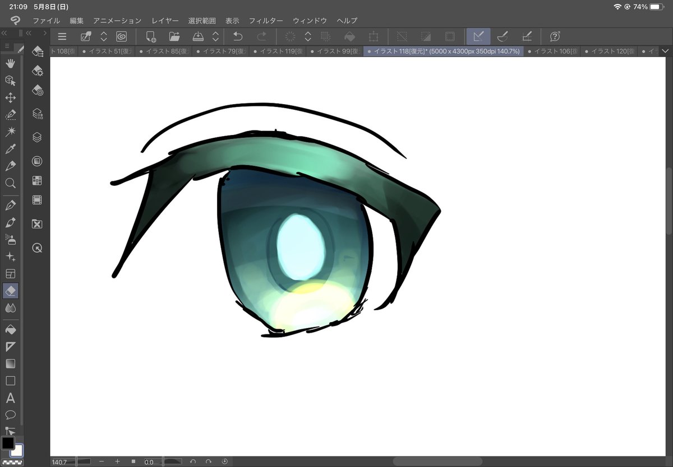Viewport: 673px width, 467px height.
Task: Select the Auto select magic wand tool
Action: (10, 132)
